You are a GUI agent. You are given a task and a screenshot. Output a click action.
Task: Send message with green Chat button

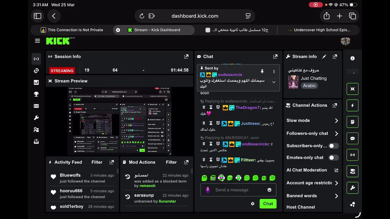[268, 204]
